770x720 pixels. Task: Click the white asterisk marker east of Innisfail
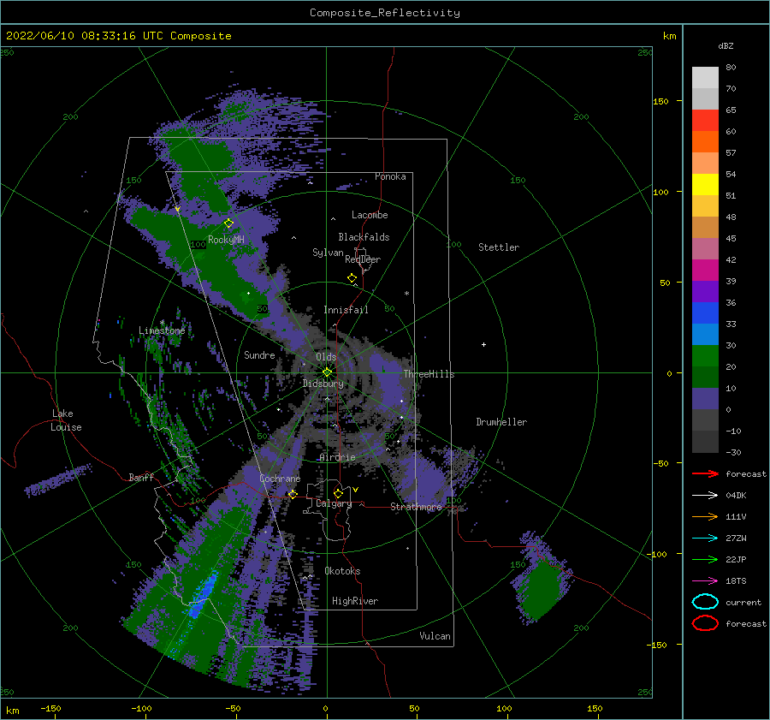pyautogui.click(x=406, y=294)
